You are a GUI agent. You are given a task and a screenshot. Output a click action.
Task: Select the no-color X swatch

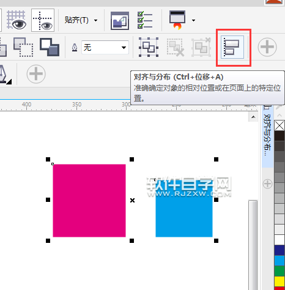point(279,125)
